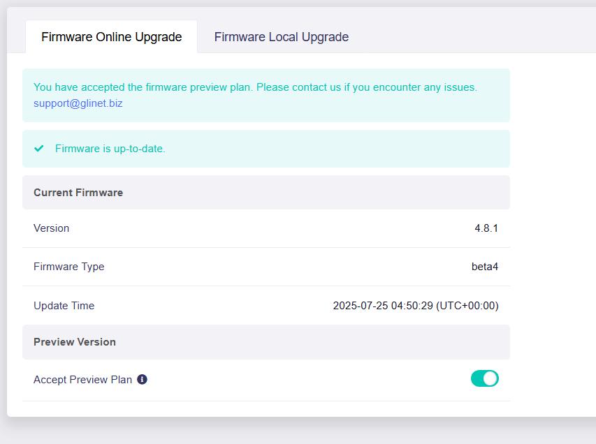Click the 2025-07-25 04:50:29 timestamp value
Screen dimensions: 596x444
[382, 306]
